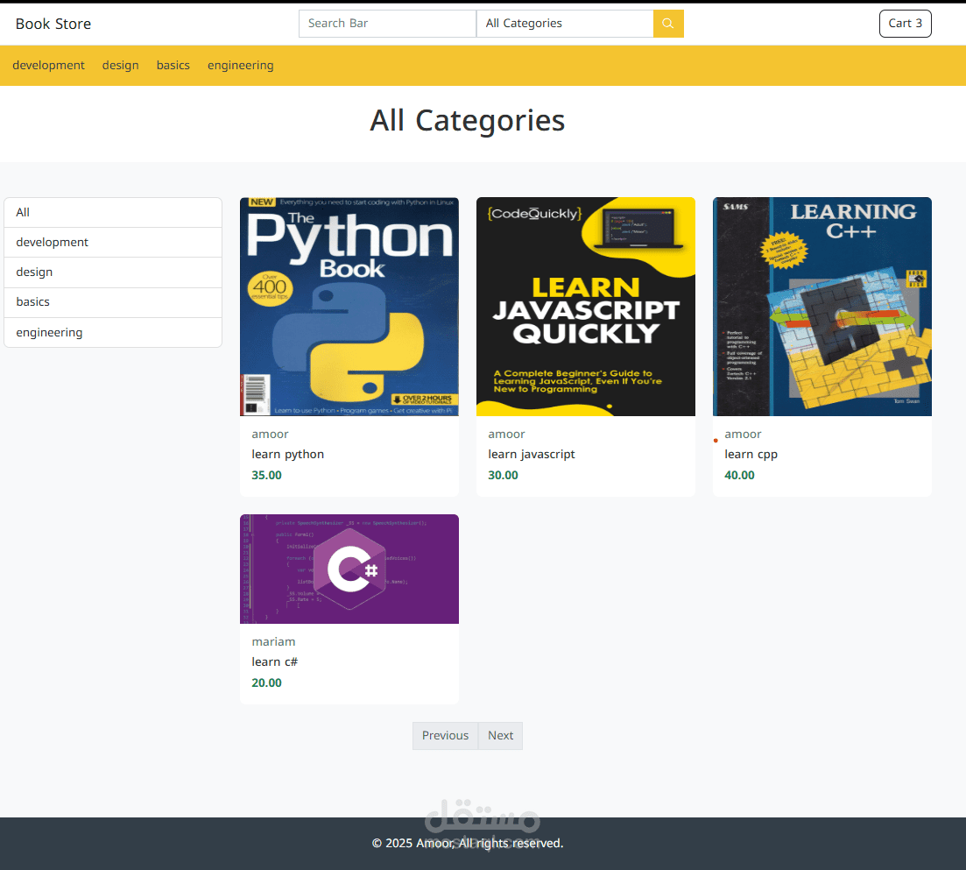Select design in the yellow navigation bar
This screenshot has width=966, height=870.
coord(120,66)
